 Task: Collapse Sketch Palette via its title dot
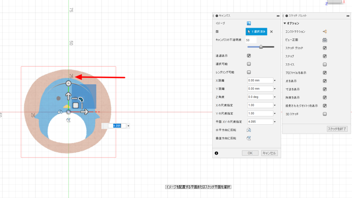click(x=287, y=16)
